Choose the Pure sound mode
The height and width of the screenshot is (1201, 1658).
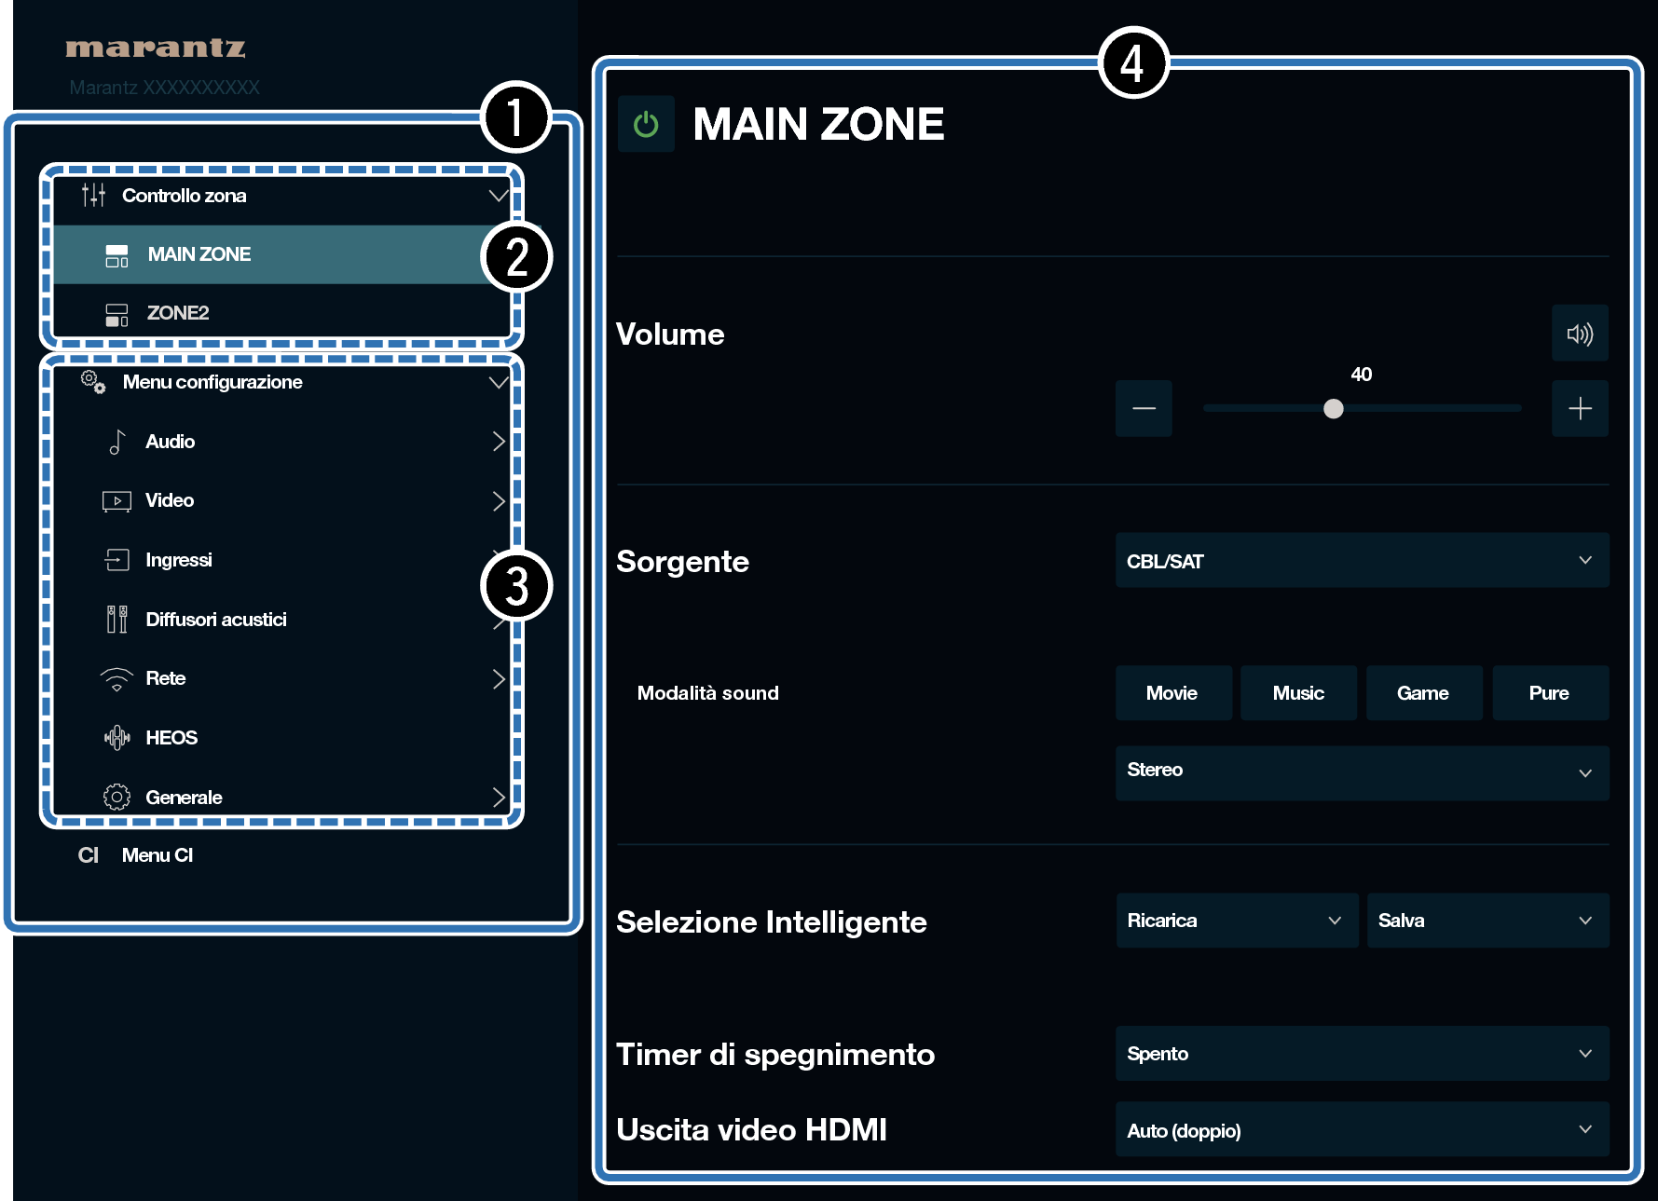(1549, 693)
